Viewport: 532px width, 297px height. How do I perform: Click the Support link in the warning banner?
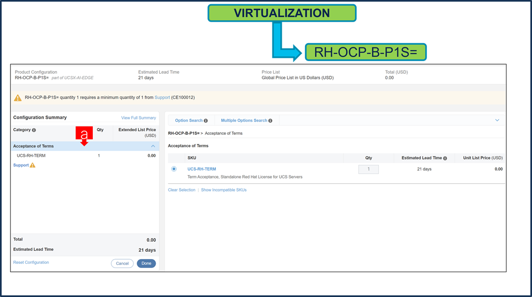[x=162, y=97]
